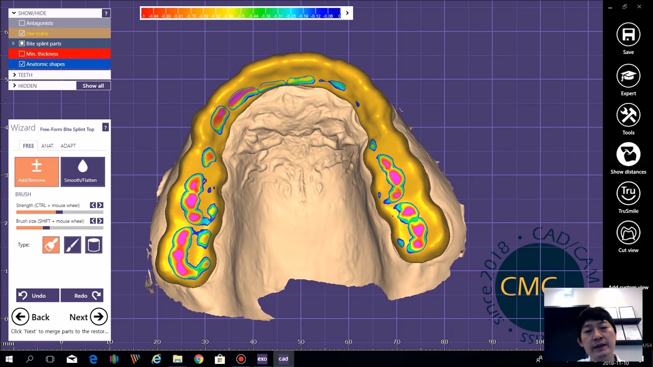Enable the Antagonists checkbox
The height and width of the screenshot is (367, 653).
(22, 23)
